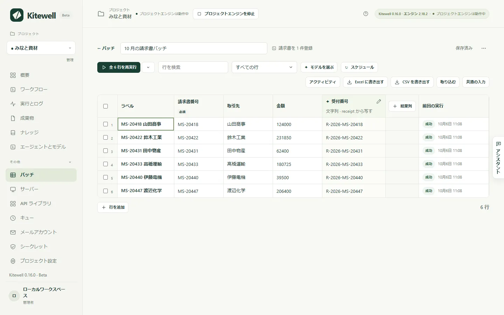Open API ライブラリ page
The image size is (504, 315).
click(x=41, y=204)
